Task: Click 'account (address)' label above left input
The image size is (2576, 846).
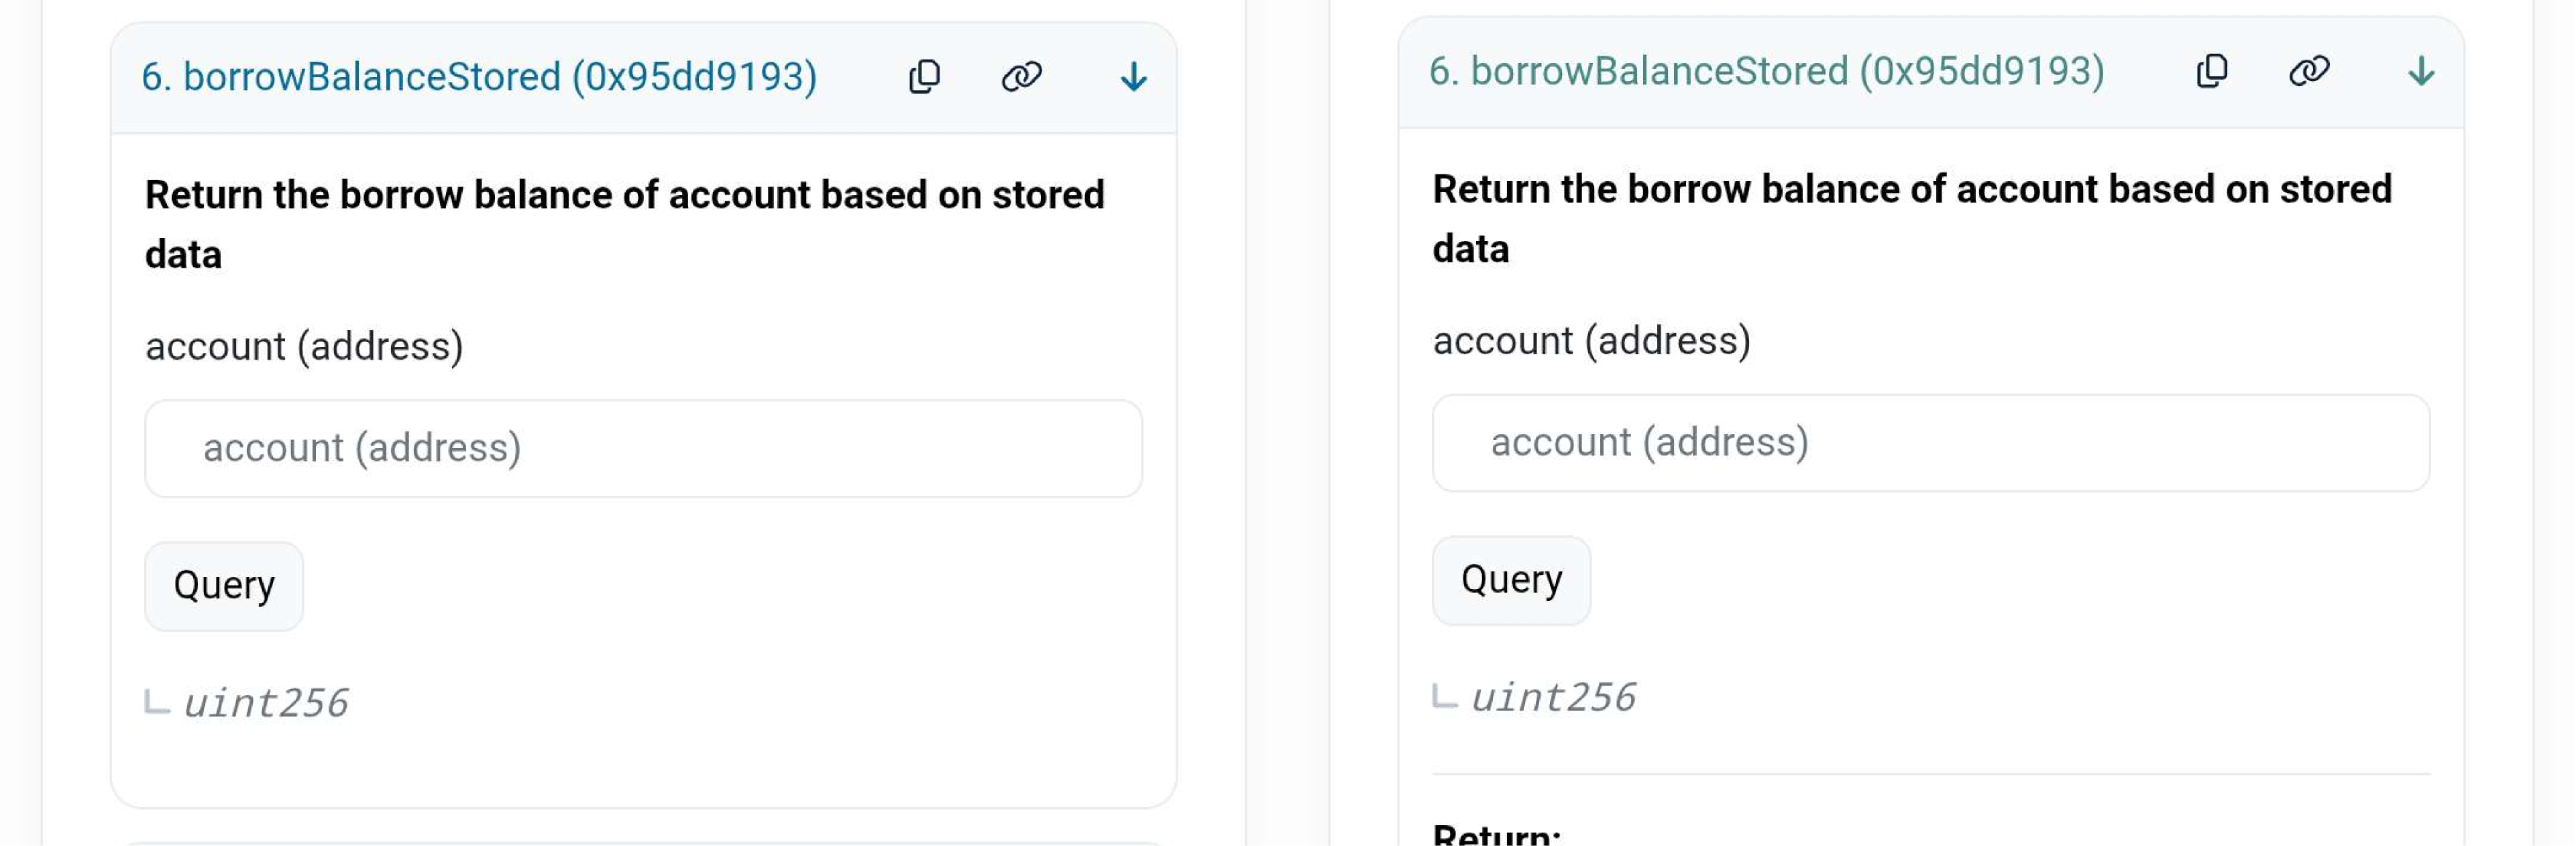Action: tap(304, 346)
